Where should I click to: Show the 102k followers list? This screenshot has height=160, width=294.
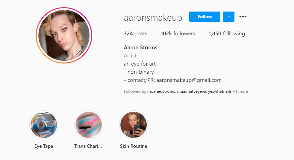pos(178,34)
